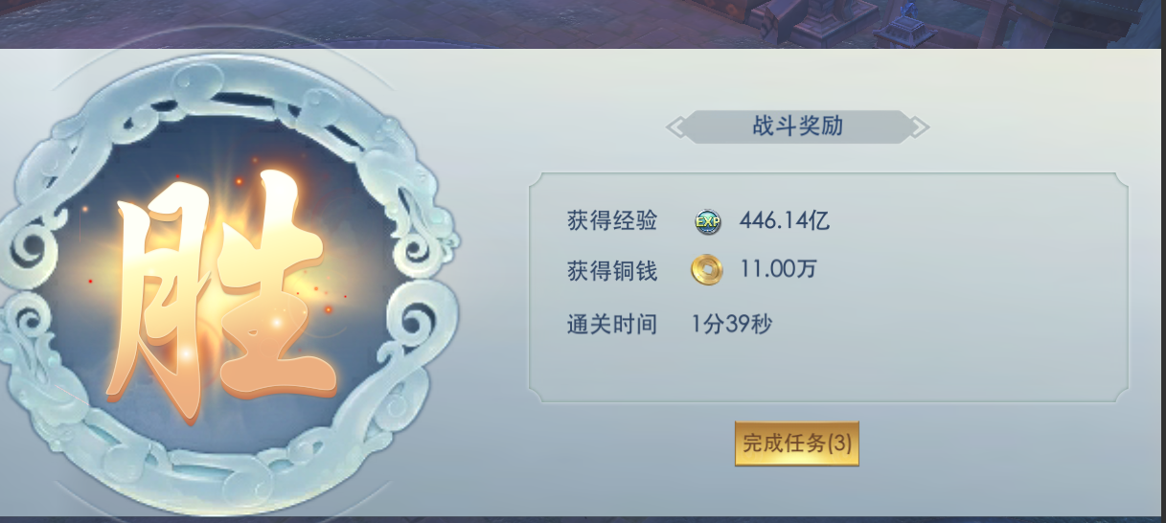The image size is (1166, 523).
Task: Select the 战斗奖励 banner title
Action: pos(797,125)
